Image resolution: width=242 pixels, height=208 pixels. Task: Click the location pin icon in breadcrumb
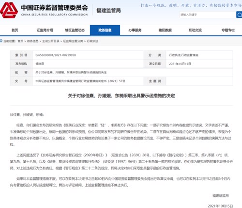point(1,41)
